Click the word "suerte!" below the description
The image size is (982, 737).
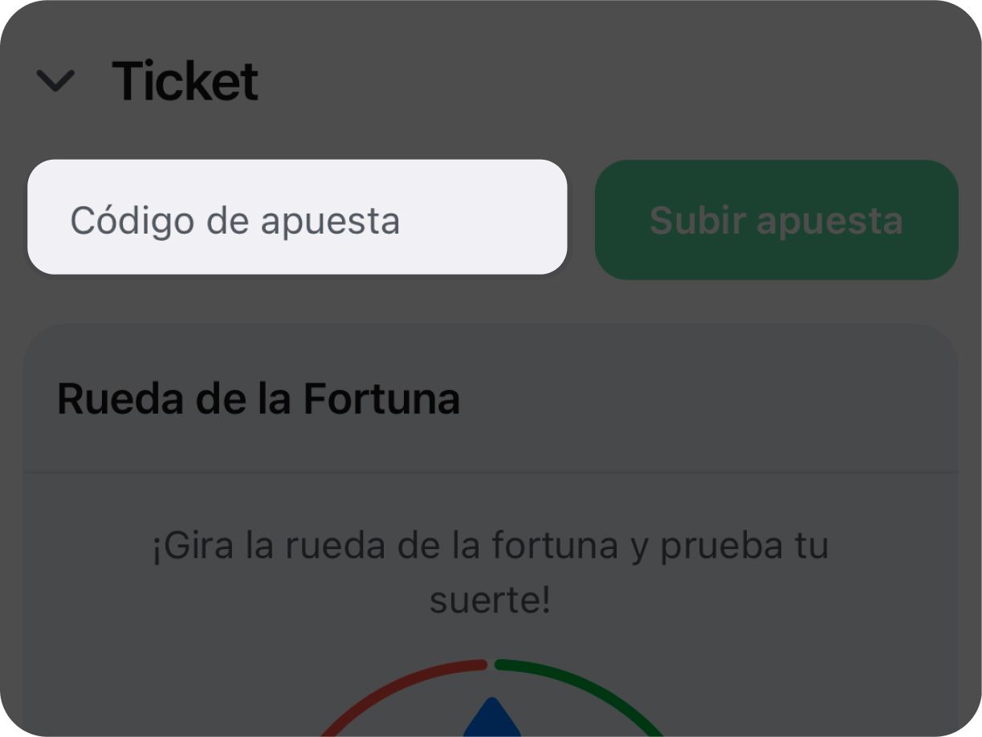[490, 601]
